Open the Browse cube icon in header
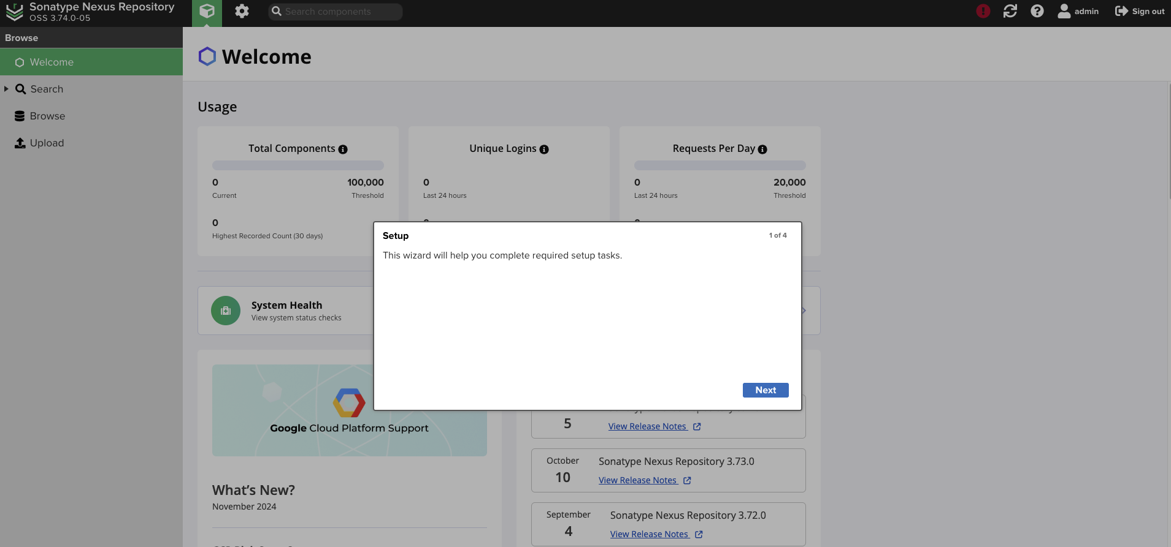Image resolution: width=1171 pixels, height=547 pixels. (x=207, y=12)
